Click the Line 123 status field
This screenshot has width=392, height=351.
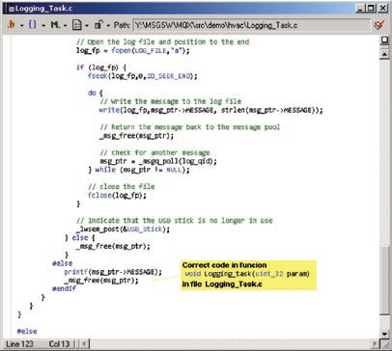click(x=19, y=344)
